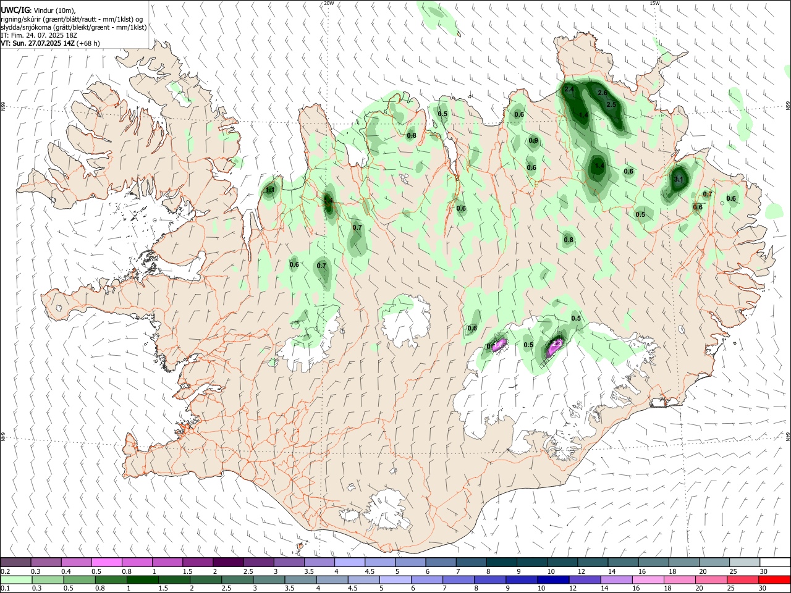Image resolution: width=791 pixels, height=593 pixels.
Task: Pick the gray-green rain swatch starting at 3
Action: pos(269,579)
